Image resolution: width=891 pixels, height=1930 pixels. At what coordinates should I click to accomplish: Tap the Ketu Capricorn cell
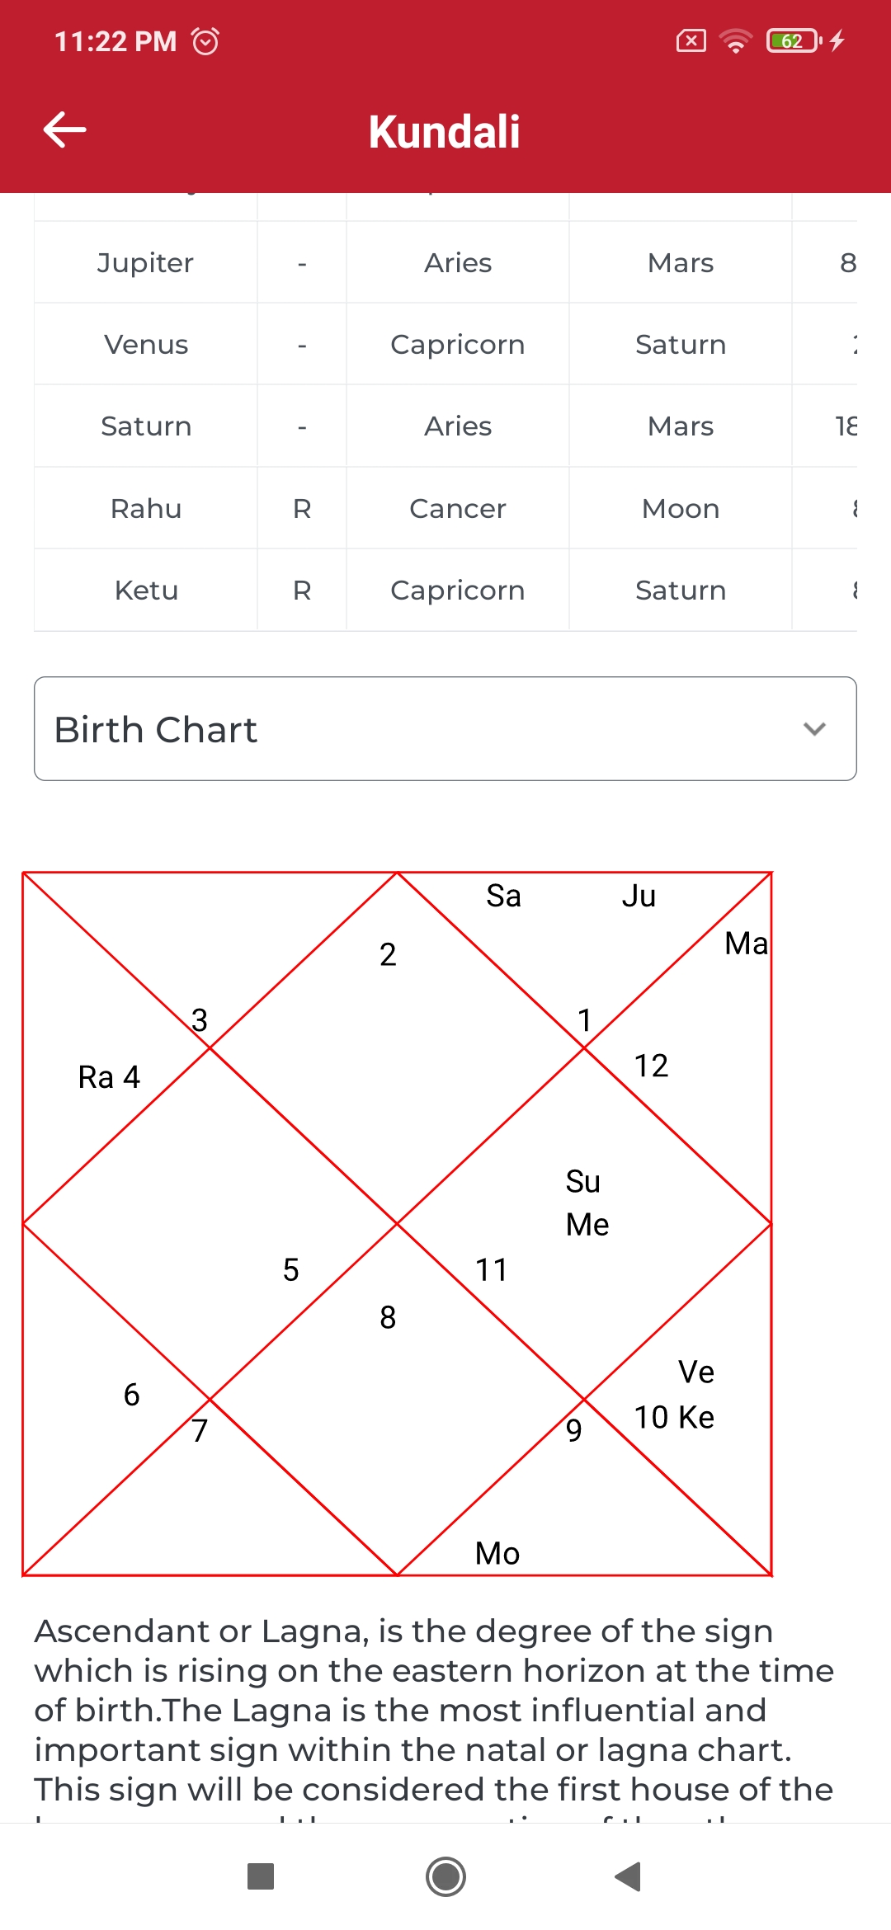point(458,591)
